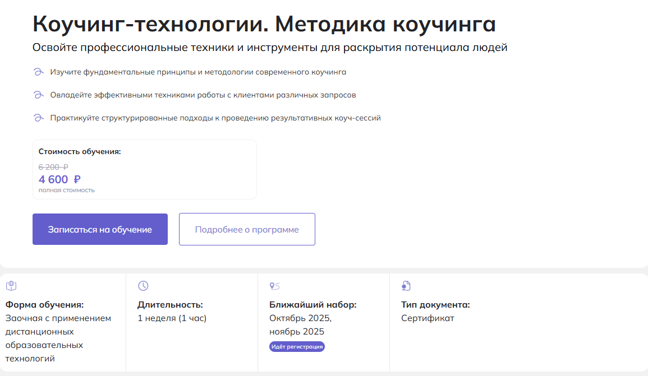Screen dimensions: 648x376
Task: Select the "Длительность:" heading
Action: (170, 305)
